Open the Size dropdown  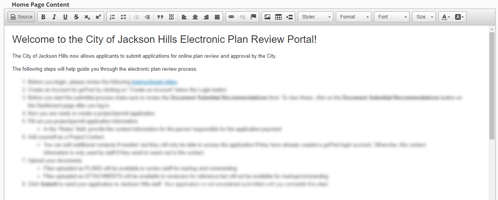[424, 17]
